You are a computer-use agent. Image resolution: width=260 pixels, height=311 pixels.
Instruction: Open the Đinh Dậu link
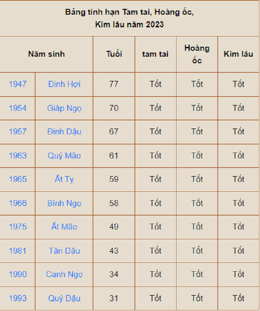tap(64, 132)
